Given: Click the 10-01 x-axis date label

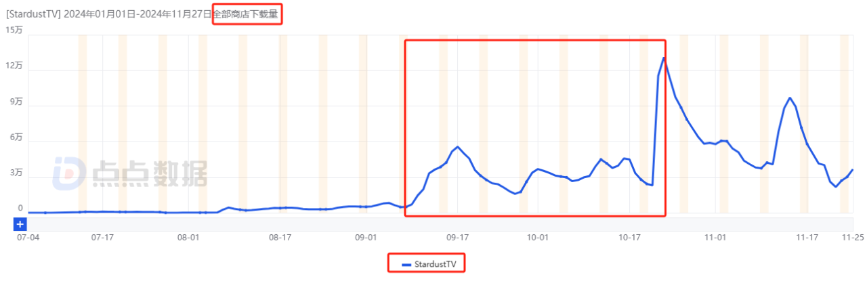Looking at the screenshot, I should pos(537,238).
